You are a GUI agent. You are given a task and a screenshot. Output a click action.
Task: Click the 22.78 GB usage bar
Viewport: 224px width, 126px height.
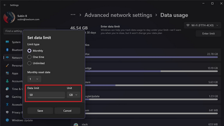tap(151, 57)
